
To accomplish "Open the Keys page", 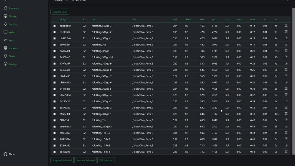I will point(11,40).
